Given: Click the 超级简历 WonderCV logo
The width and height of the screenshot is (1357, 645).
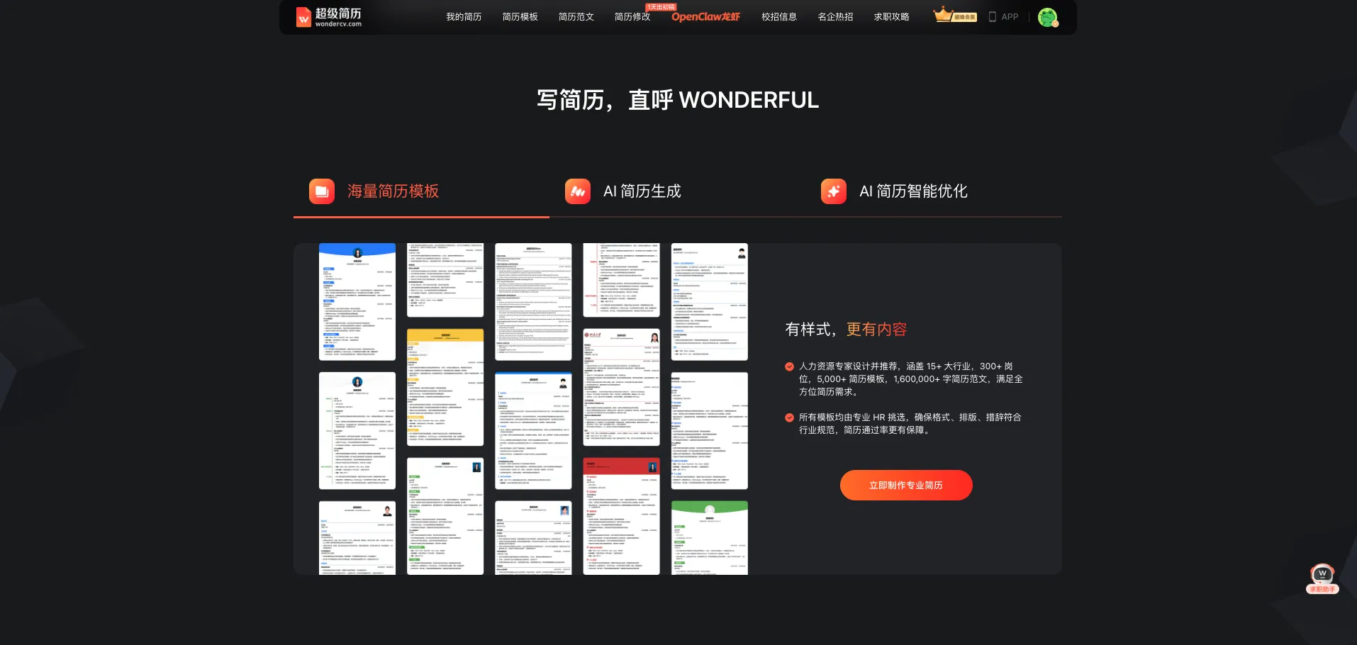Looking at the screenshot, I should [328, 17].
